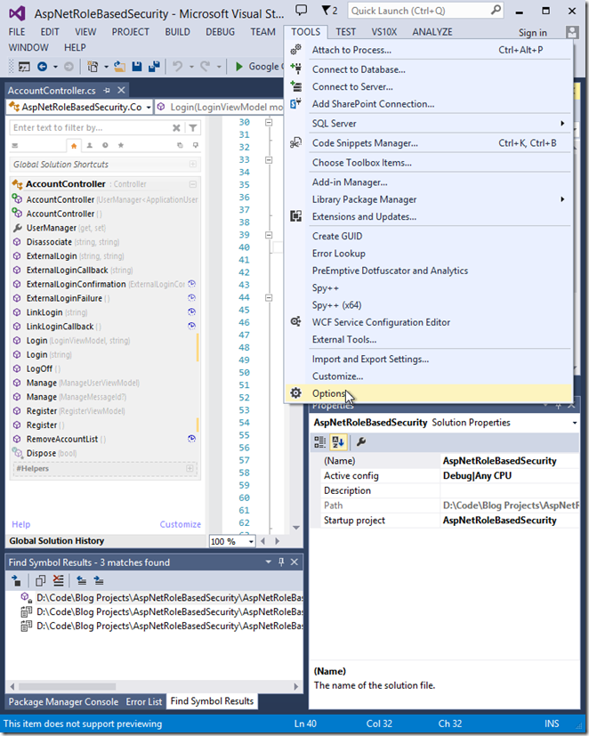Pin the AccountController.cs tab

point(107,90)
